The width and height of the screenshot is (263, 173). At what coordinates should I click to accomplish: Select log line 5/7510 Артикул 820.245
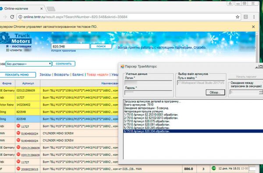coord(147,128)
